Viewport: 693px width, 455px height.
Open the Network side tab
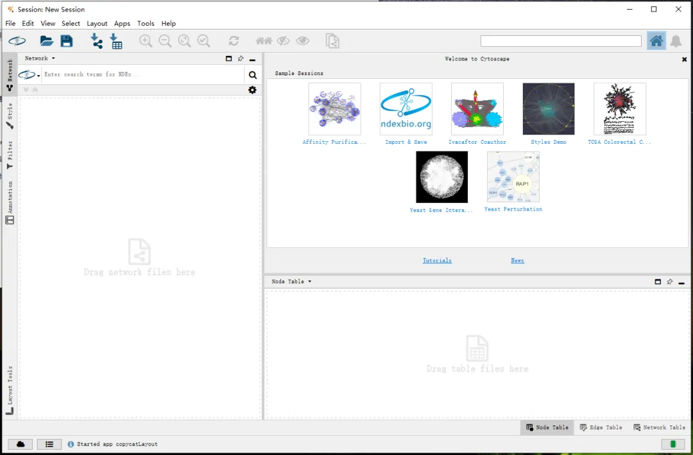[x=10, y=75]
